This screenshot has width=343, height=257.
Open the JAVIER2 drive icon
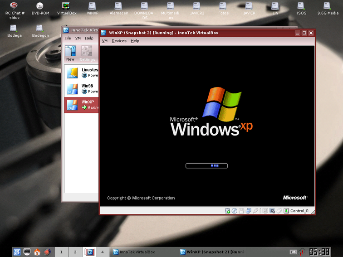tap(197, 9)
